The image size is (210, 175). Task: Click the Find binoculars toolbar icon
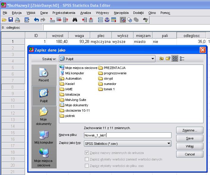[75, 20]
